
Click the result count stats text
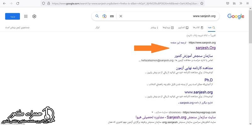click(201, 35)
